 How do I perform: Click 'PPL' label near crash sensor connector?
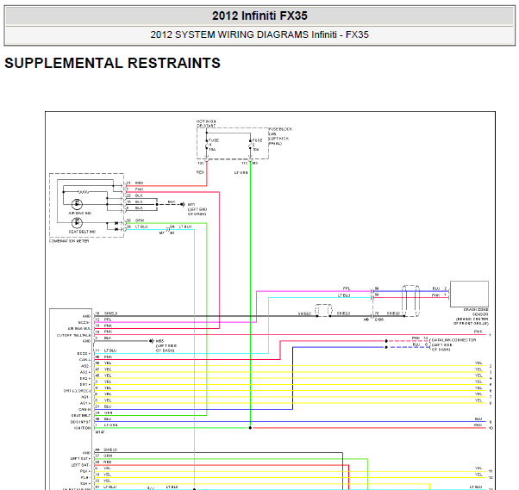pyautogui.click(x=347, y=288)
